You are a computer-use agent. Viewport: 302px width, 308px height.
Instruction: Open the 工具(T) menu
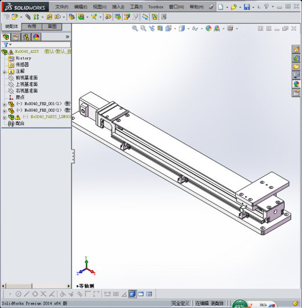136,7
